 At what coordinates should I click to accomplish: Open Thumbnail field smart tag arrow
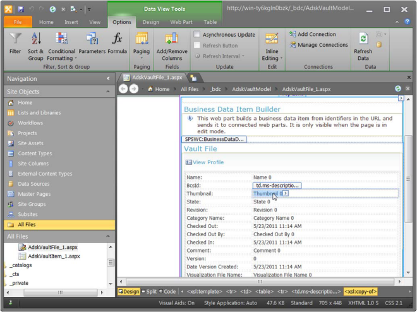tap(286, 193)
